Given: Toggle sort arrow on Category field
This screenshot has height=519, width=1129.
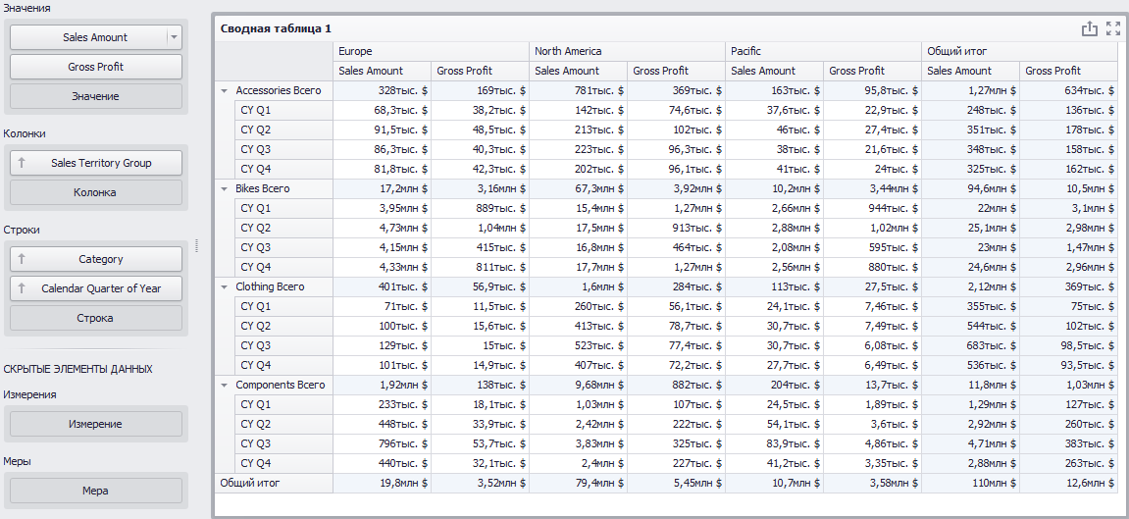Looking at the screenshot, I should coord(22,259).
